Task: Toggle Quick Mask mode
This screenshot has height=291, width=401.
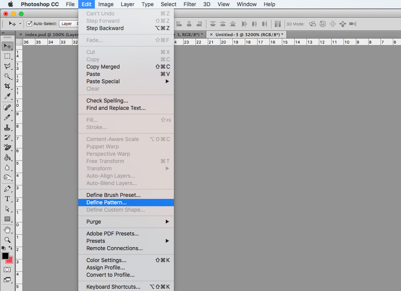Action: [x=7, y=269]
